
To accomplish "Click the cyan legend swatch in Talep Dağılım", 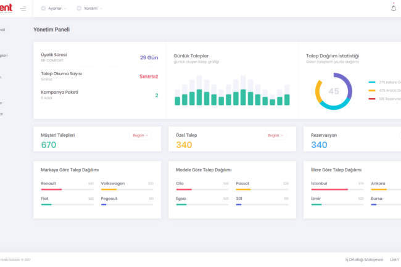I will (372, 82).
